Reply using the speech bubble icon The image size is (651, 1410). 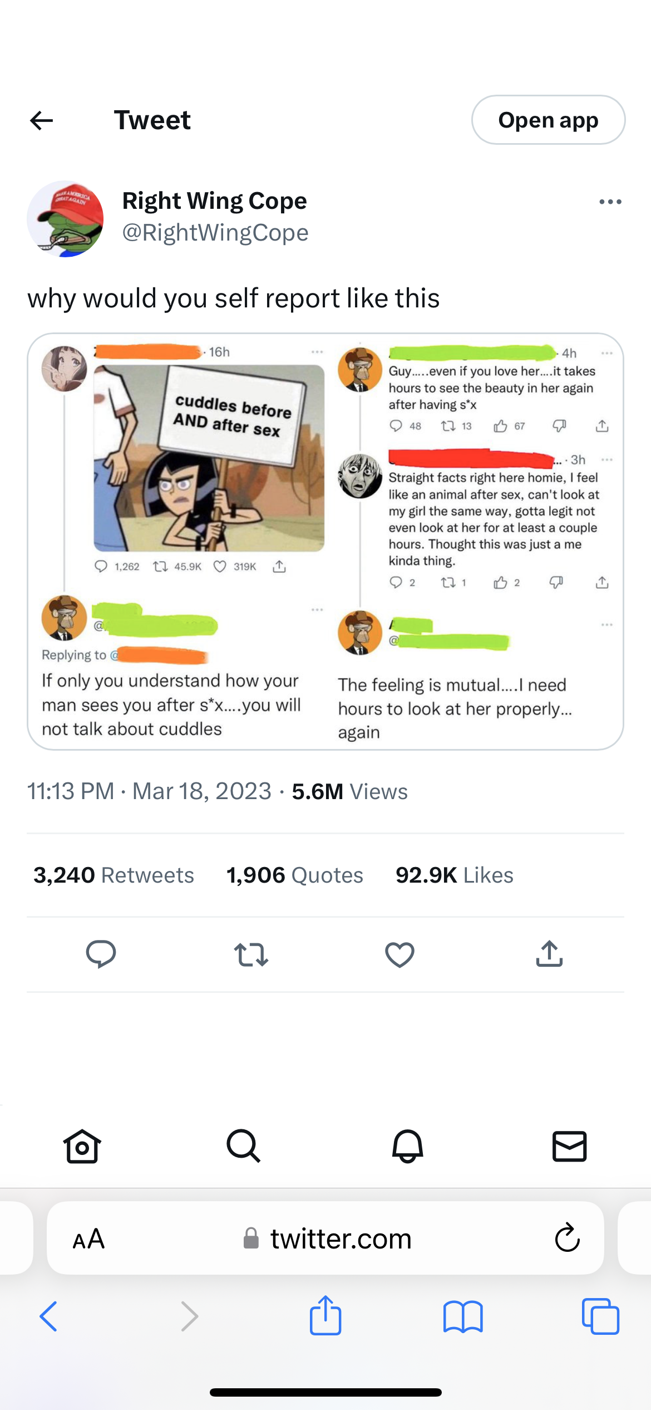[101, 954]
